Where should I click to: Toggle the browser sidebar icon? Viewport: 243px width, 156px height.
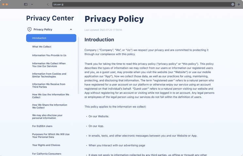coord(26,4)
